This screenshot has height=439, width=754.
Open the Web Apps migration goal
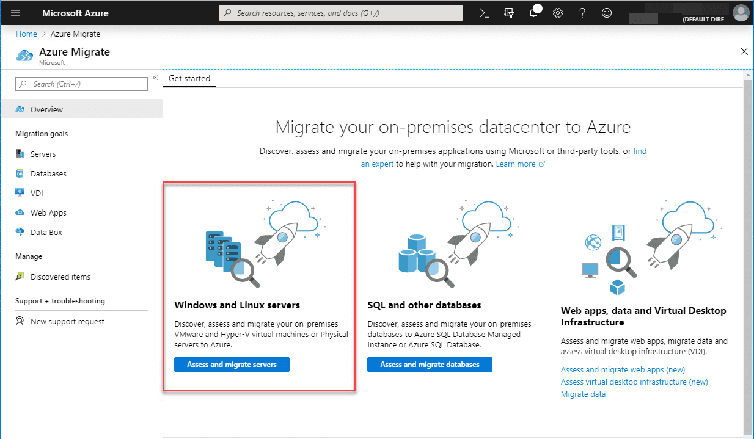(48, 212)
